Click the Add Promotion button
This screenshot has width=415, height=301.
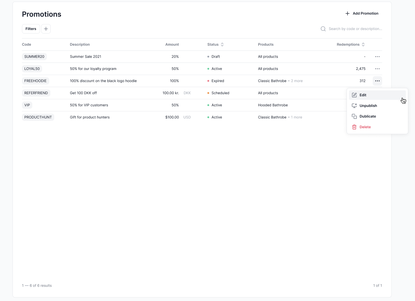[362, 14]
